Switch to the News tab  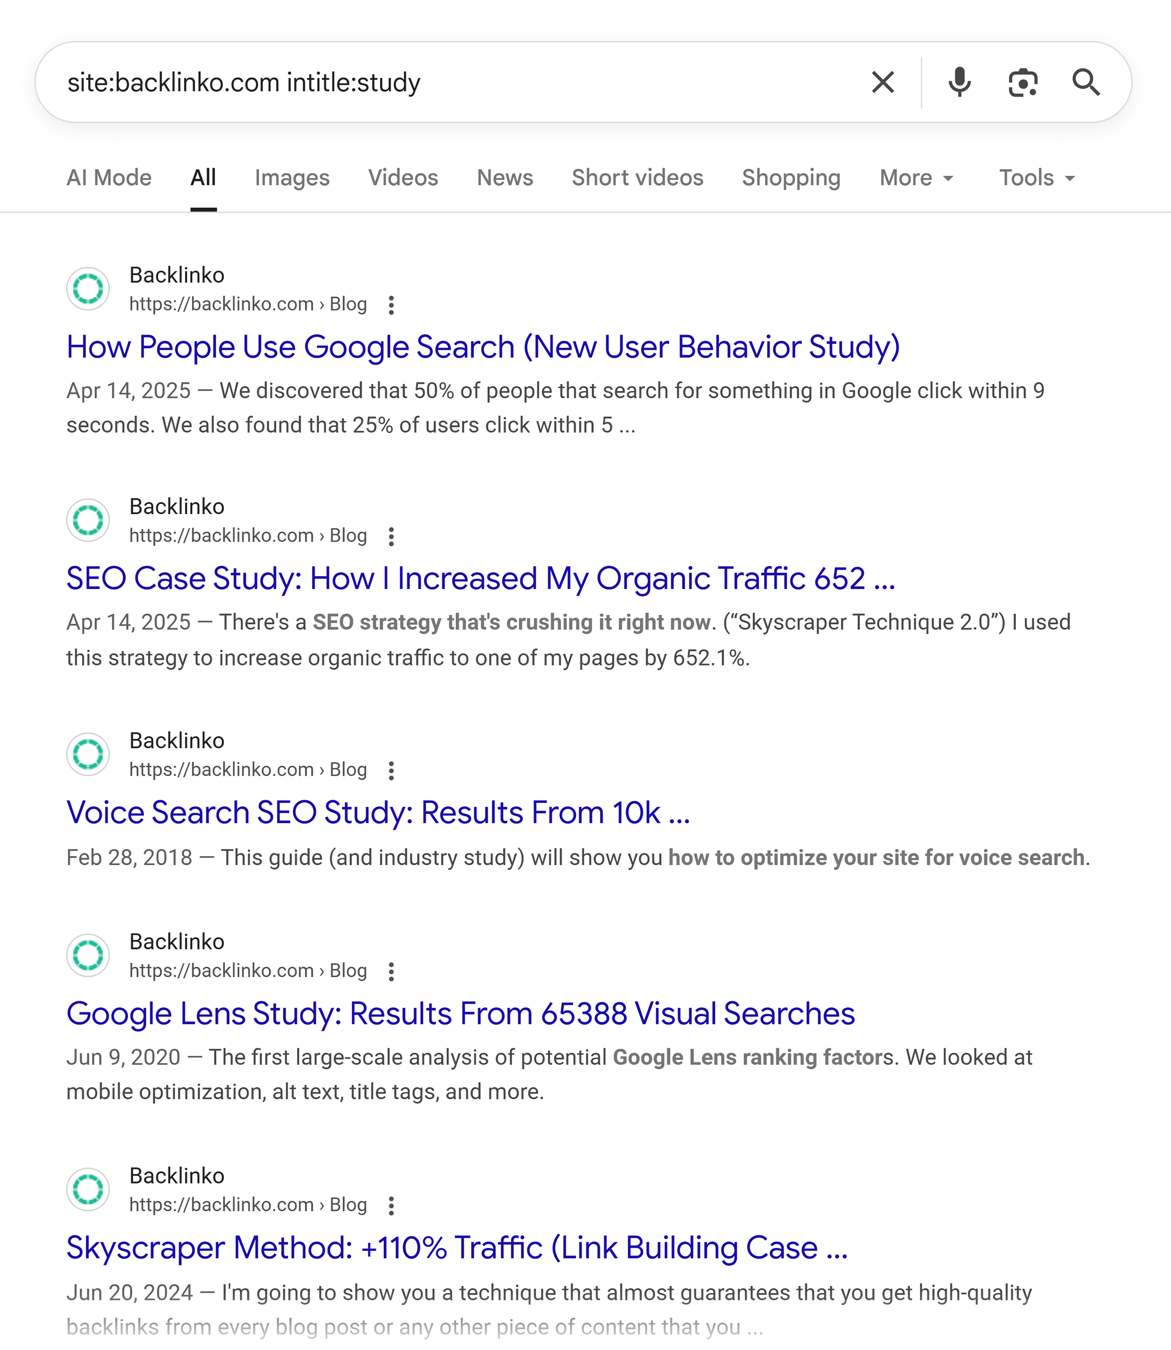point(504,177)
